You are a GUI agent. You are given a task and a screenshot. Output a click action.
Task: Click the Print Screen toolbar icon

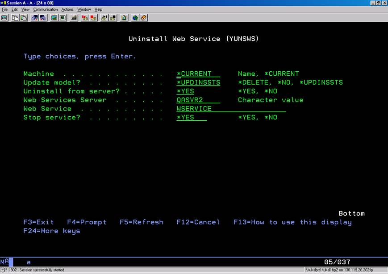(x=4, y=18)
